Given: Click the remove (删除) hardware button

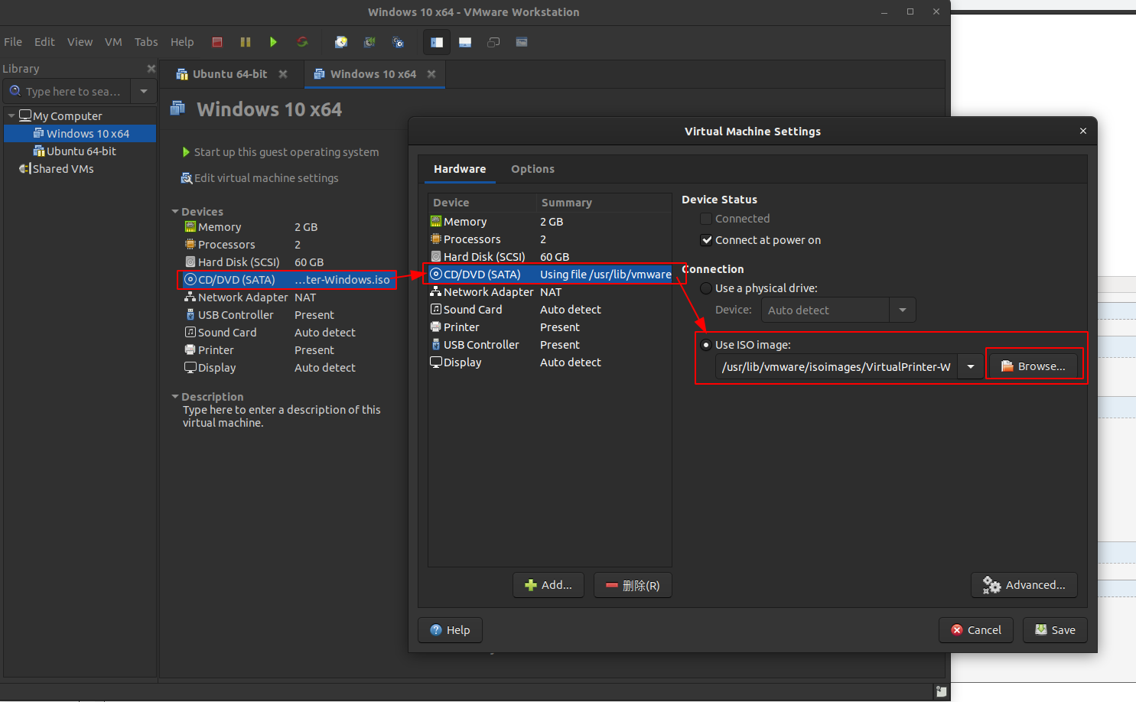Looking at the screenshot, I should (633, 585).
